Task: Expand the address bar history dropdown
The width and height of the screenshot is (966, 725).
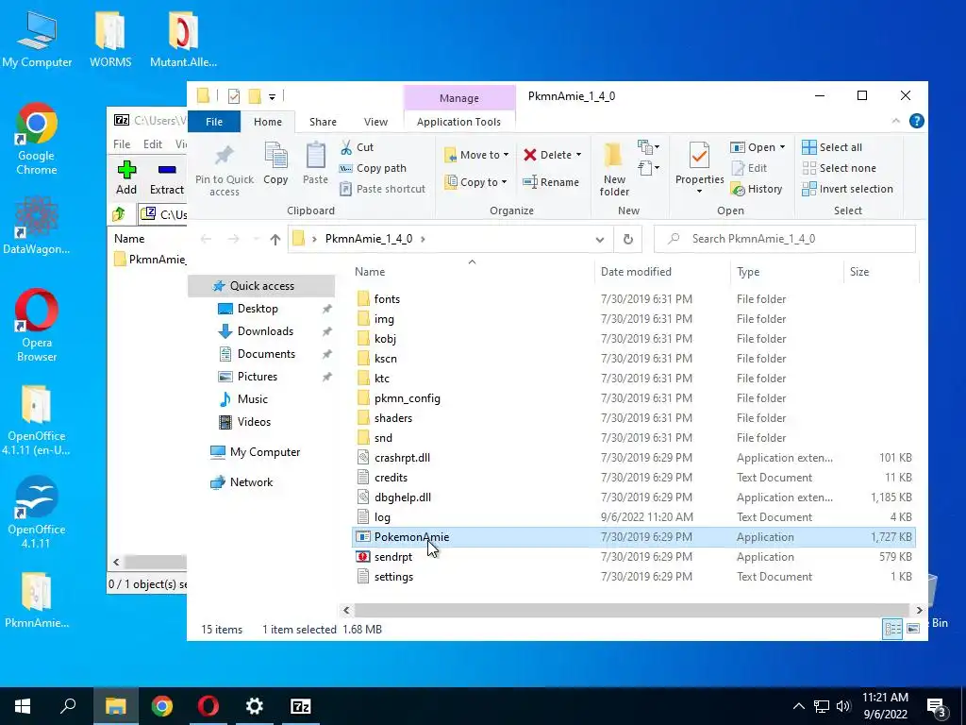Action: click(599, 239)
